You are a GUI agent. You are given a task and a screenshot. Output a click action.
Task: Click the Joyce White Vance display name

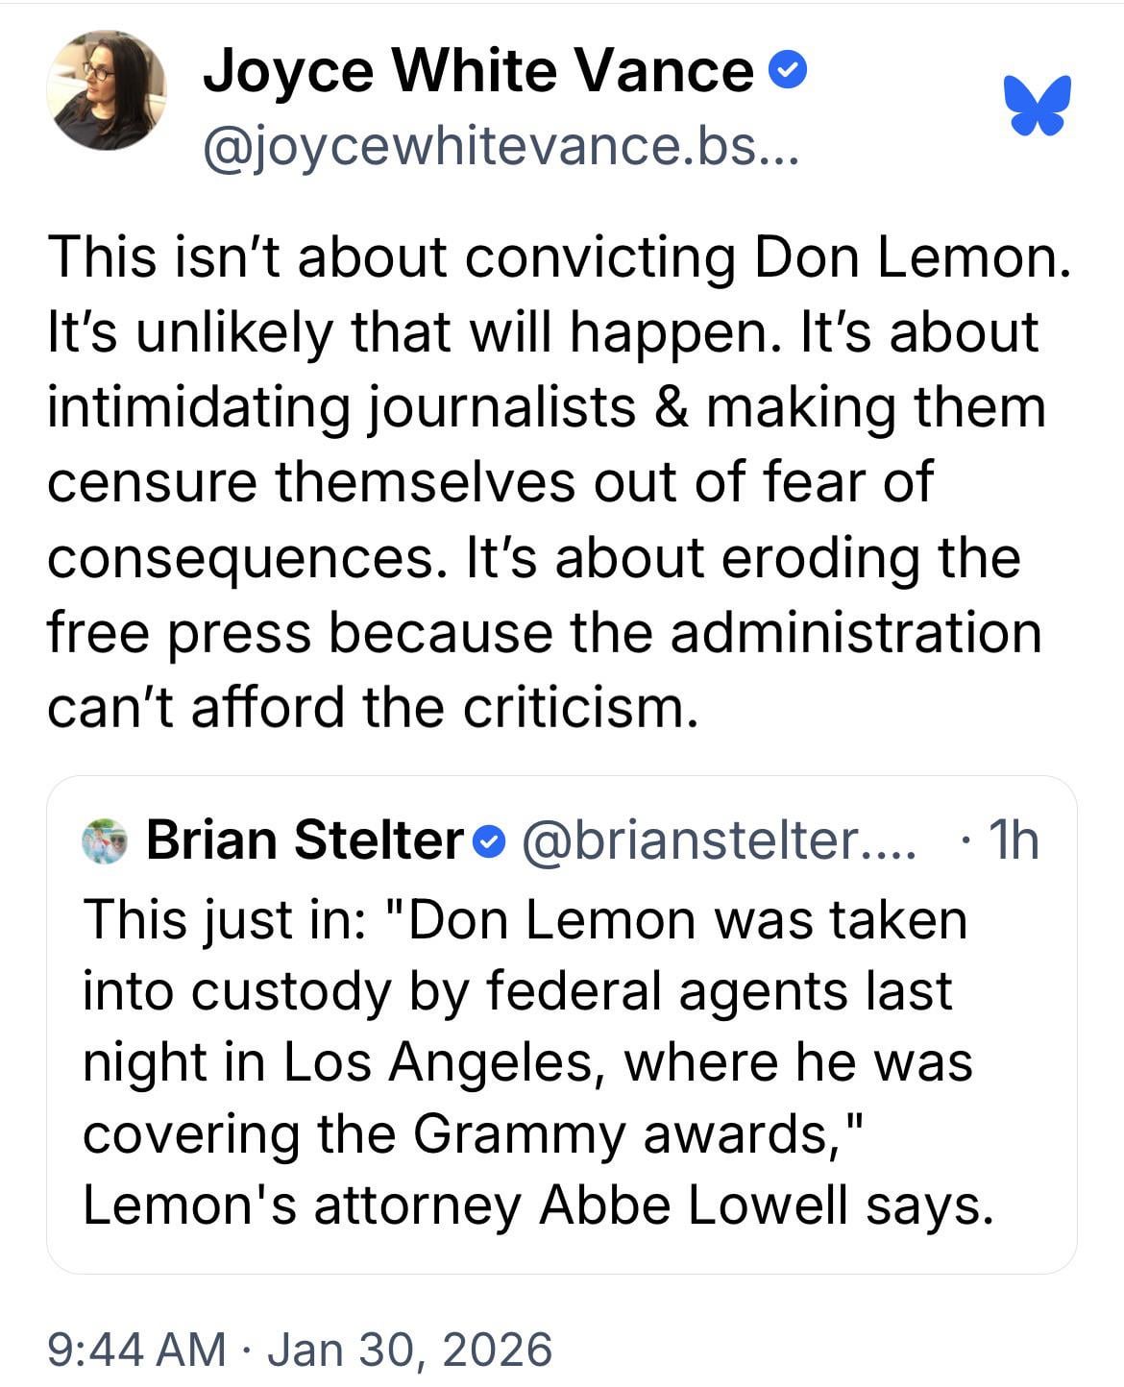(477, 71)
